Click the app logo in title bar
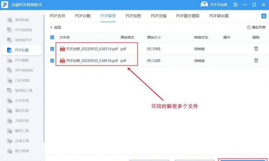Viewport: 269px width, 161px height. (x=5, y=5)
